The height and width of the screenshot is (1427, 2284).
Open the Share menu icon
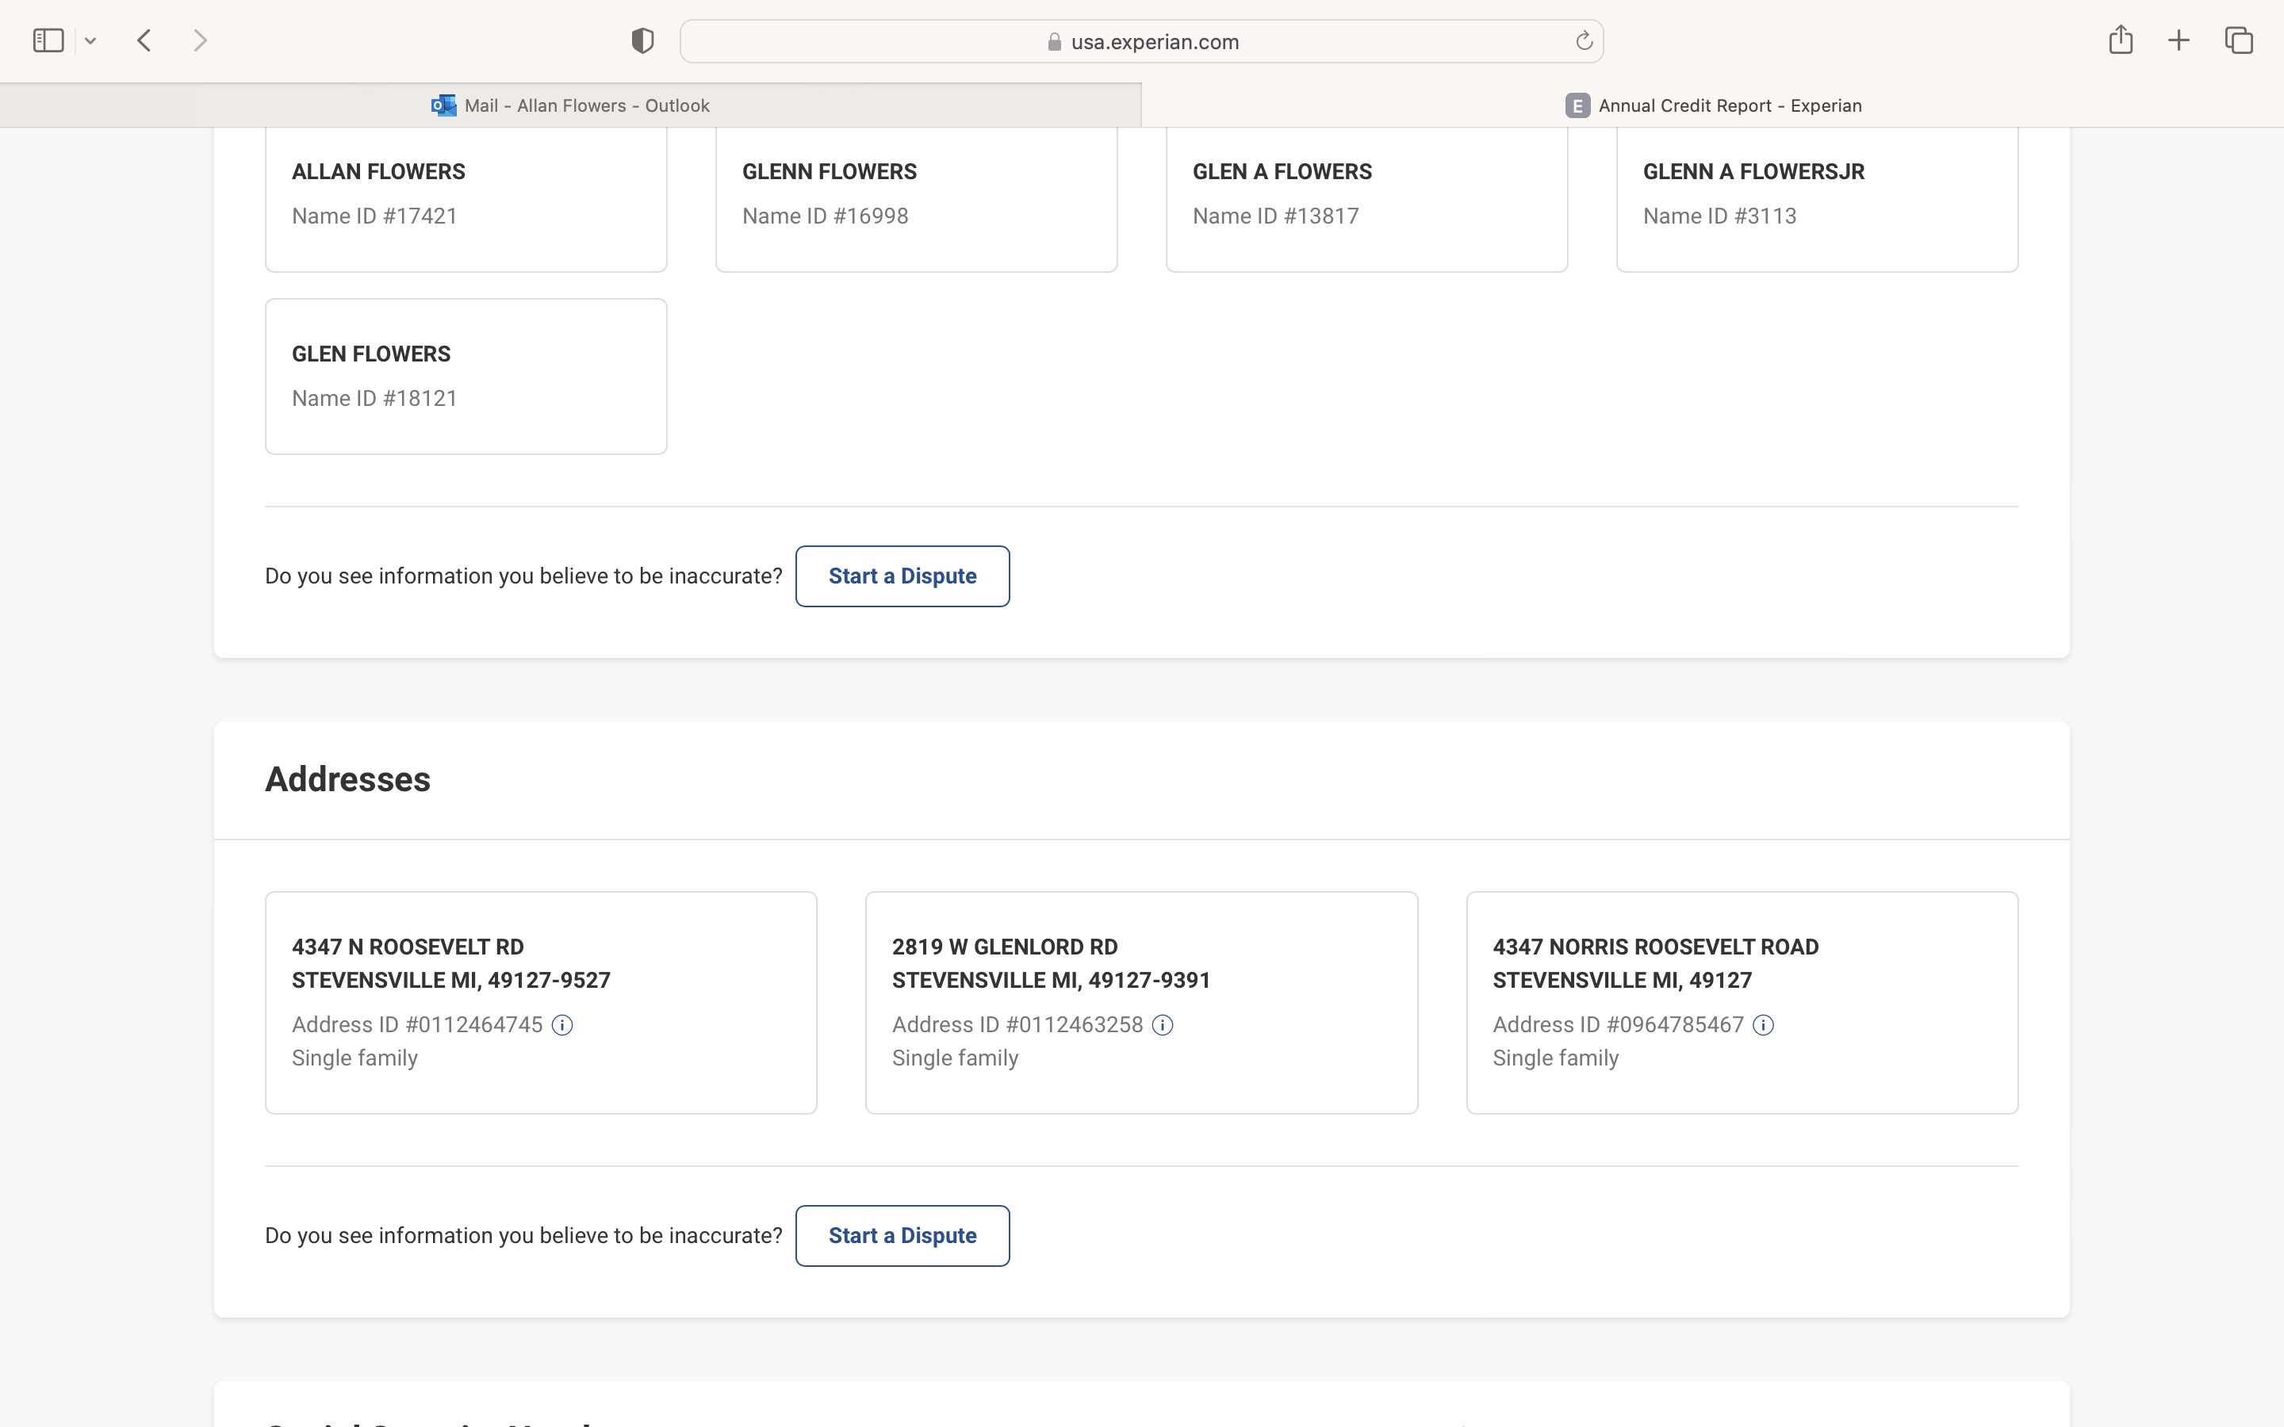tap(2121, 40)
